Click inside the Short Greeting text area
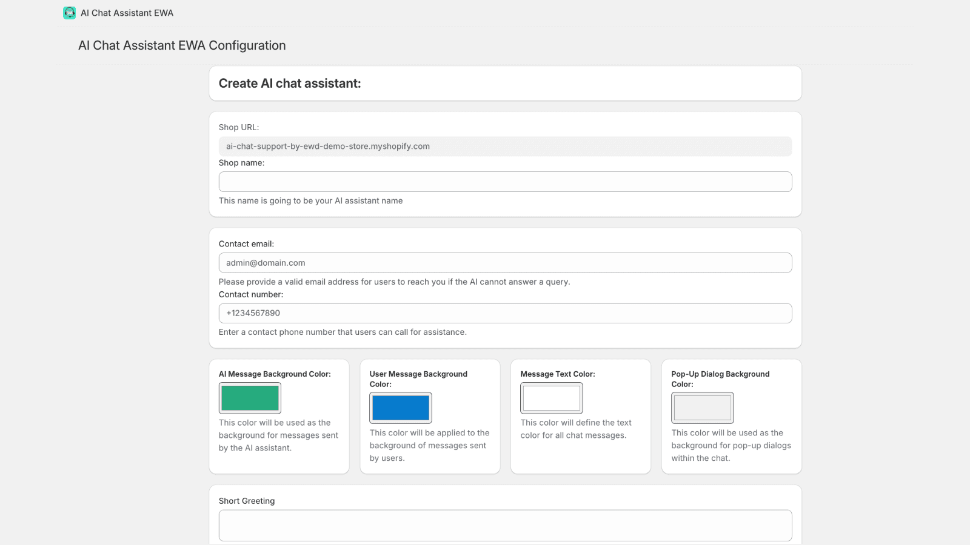This screenshot has height=545, width=970. click(x=505, y=525)
